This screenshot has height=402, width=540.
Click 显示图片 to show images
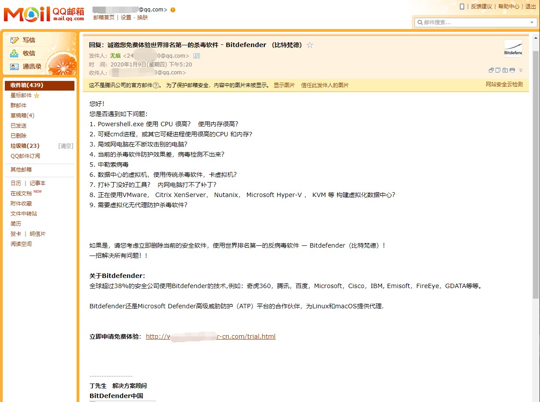click(x=284, y=85)
